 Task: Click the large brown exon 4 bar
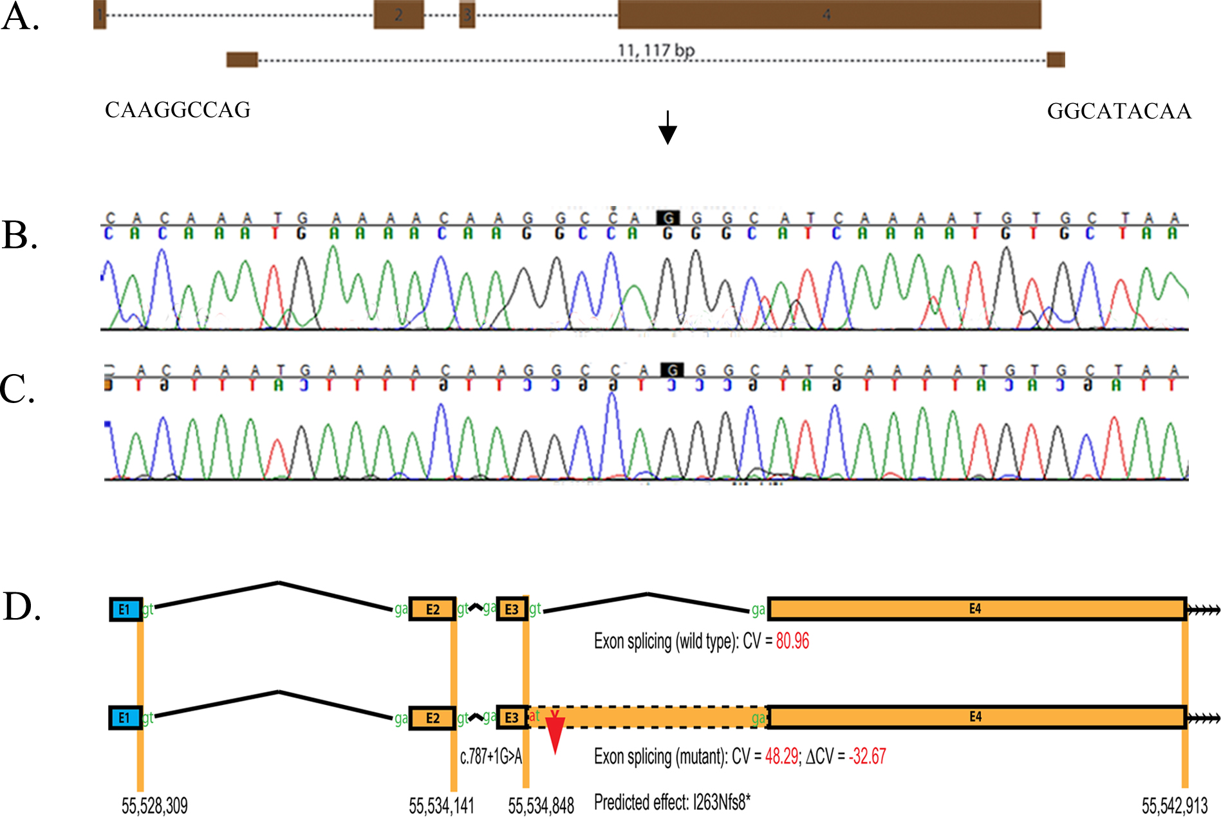tap(829, 15)
